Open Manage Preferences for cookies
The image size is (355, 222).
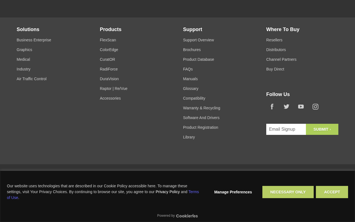click(233, 192)
